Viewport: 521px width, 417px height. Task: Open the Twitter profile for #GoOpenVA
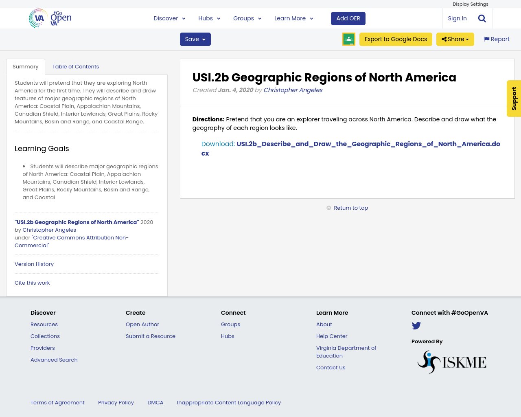pyautogui.click(x=416, y=325)
